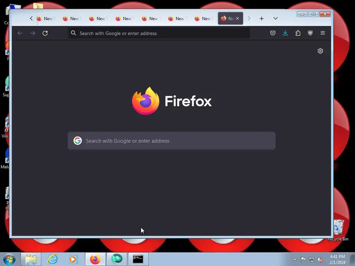
Task: Switch to the fifth New Tab
Action: click(151, 19)
